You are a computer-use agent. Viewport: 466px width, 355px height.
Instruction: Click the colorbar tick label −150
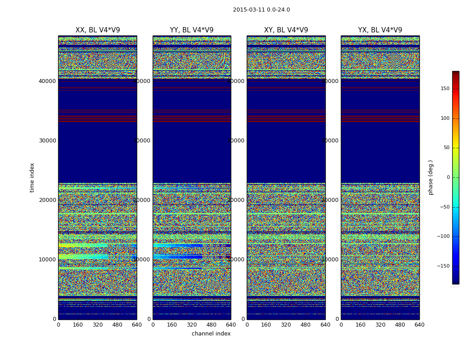(x=443, y=266)
